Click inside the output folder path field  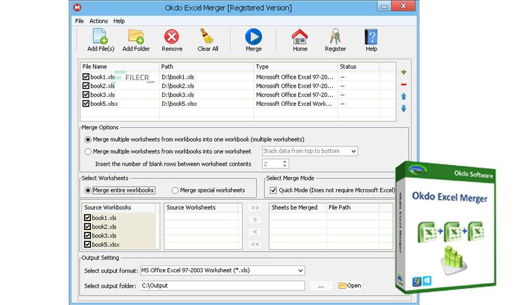point(222,285)
